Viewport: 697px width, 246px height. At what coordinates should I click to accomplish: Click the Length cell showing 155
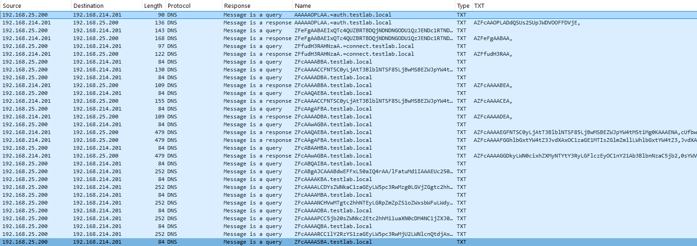pyautogui.click(x=159, y=101)
